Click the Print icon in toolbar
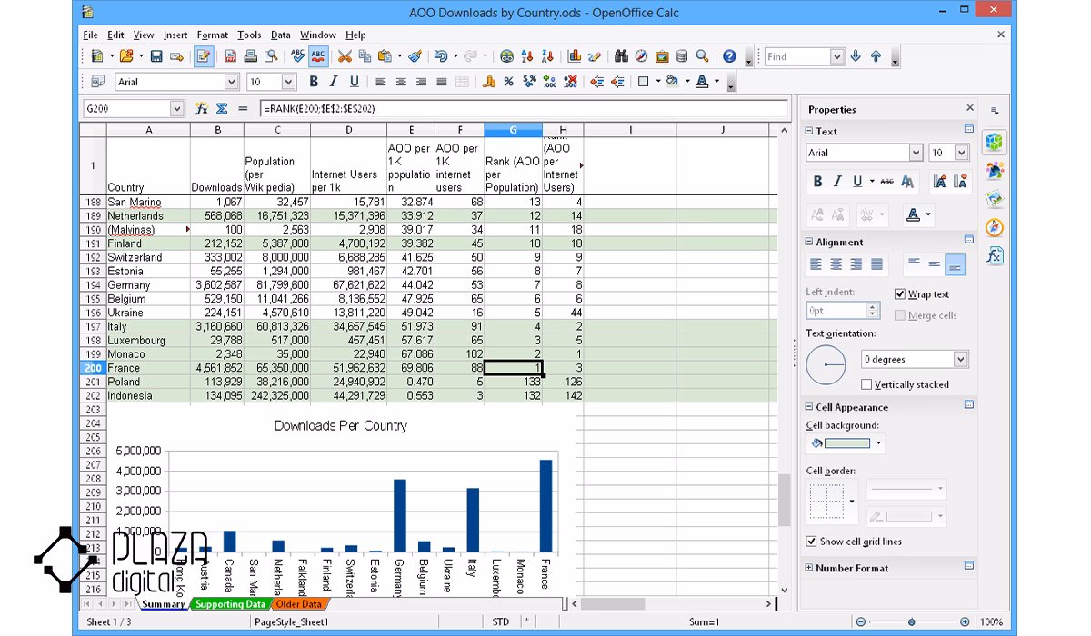Viewport: 1091px width, 636px height. (x=249, y=56)
